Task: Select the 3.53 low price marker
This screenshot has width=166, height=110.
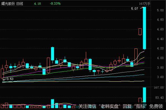Action: (x=10, y=79)
